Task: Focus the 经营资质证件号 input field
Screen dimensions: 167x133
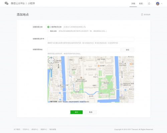Action: point(91,39)
